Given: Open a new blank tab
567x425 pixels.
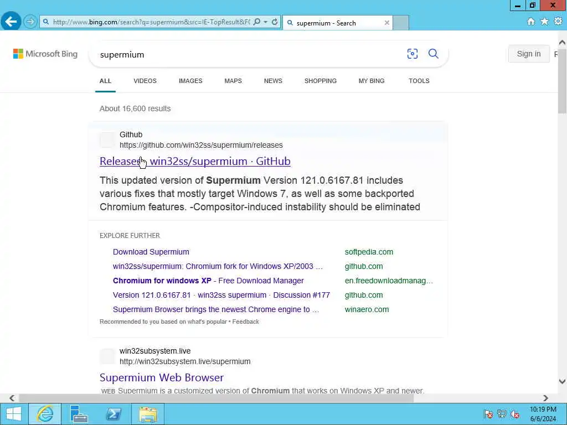Looking at the screenshot, I should pos(401,23).
